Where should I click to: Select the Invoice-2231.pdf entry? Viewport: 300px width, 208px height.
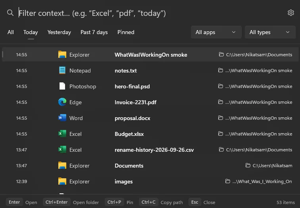pyautogui.click(x=150, y=102)
